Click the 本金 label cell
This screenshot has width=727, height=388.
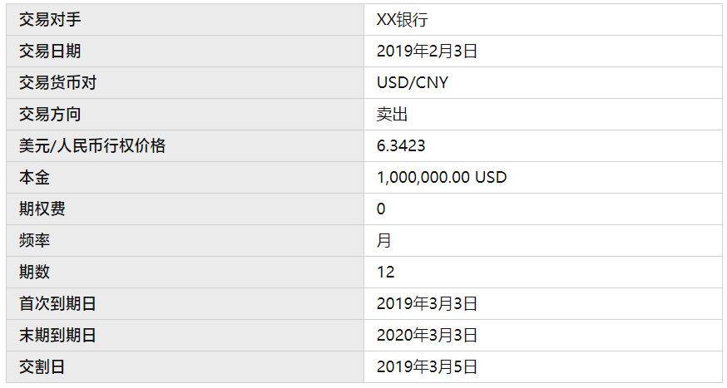point(185,177)
